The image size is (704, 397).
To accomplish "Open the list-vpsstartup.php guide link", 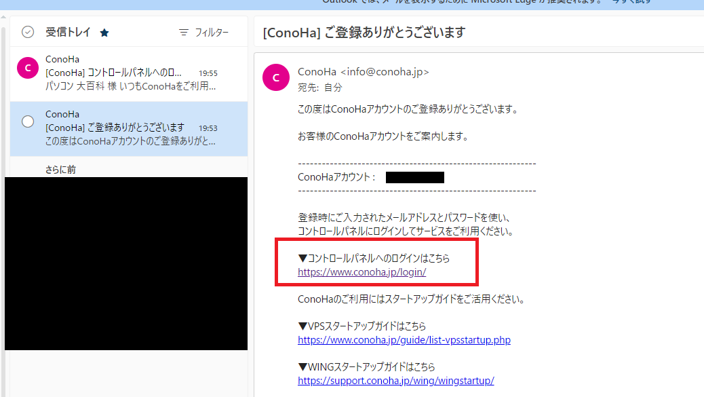I will click(x=404, y=340).
